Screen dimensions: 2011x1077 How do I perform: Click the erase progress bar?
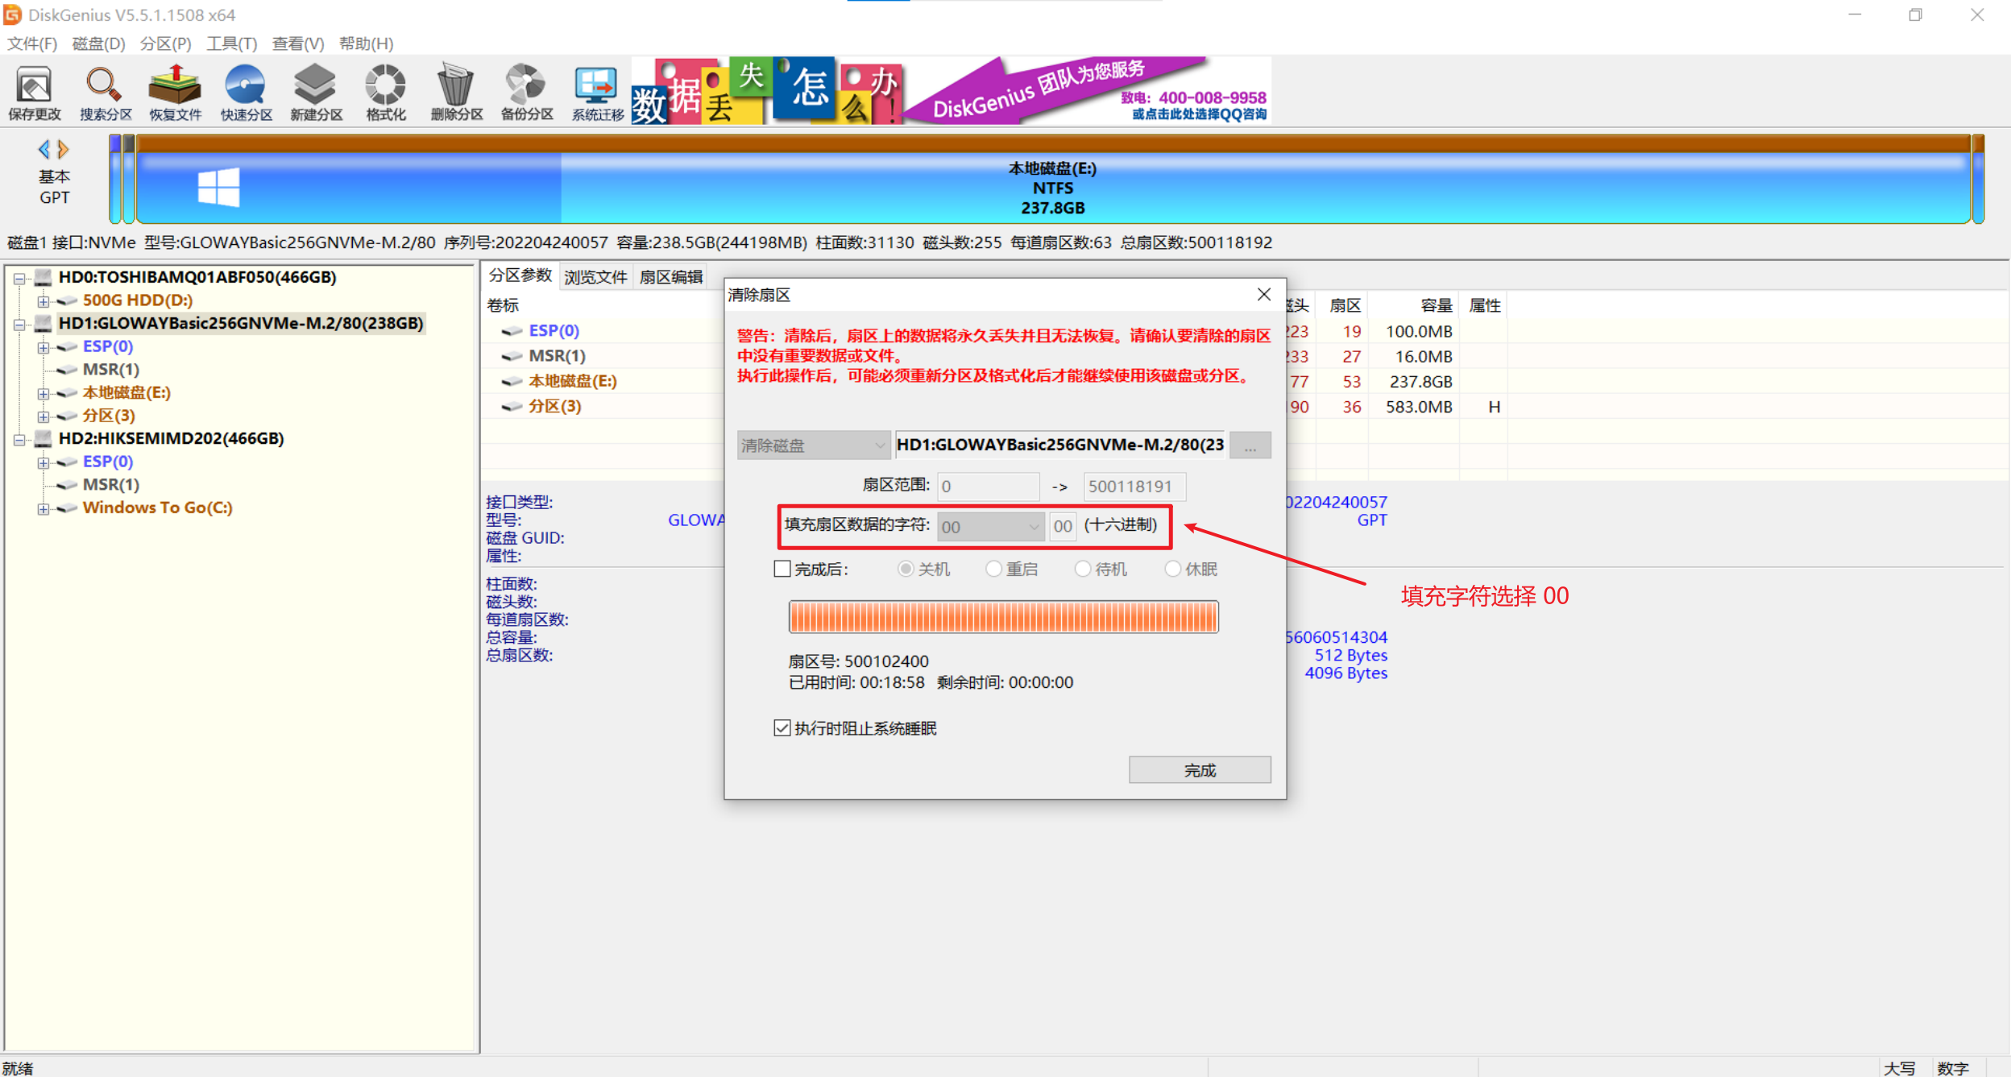pos(1001,617)
